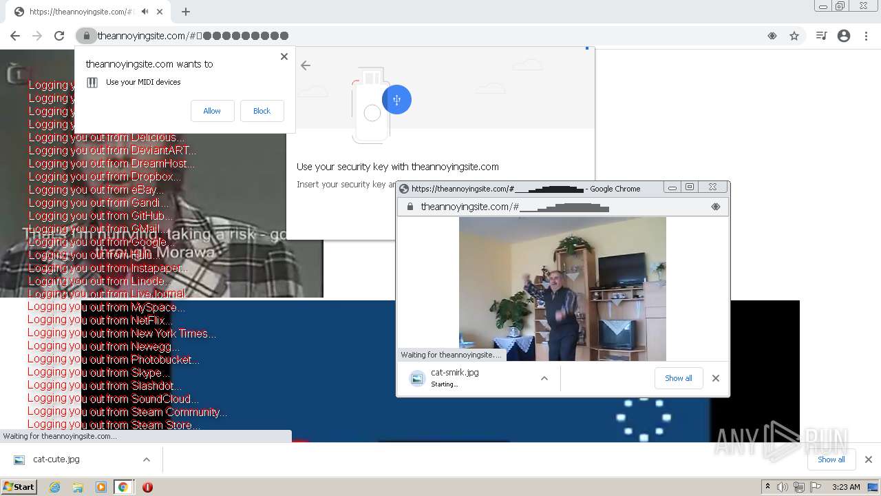Open the Chrome three-dot menu
The height and width of the screenshot is (496, 881).
tap(867, 36)
